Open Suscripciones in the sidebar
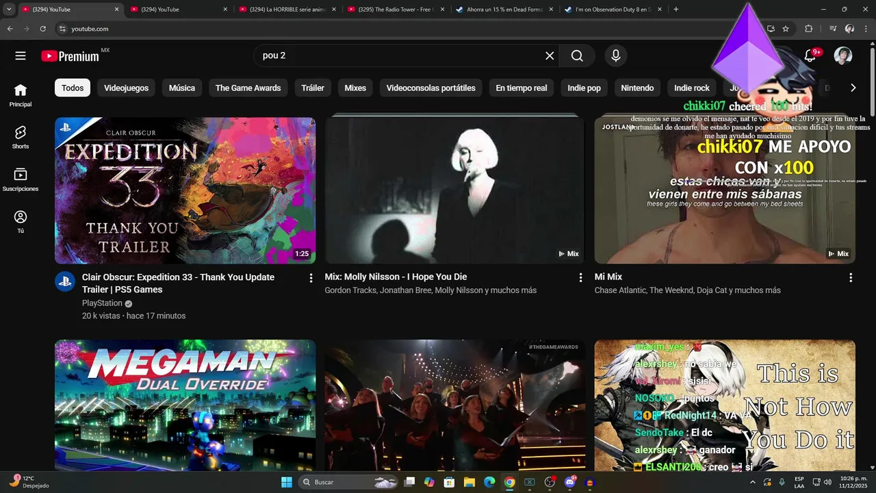876x493 pixels. coord(21,179)
